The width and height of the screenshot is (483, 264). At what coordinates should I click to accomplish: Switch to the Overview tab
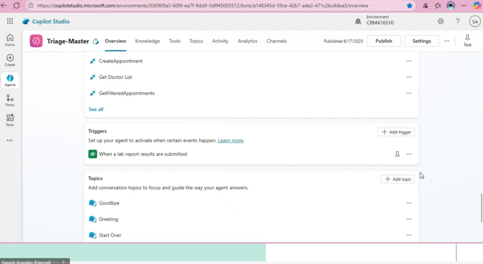[116, 41]
